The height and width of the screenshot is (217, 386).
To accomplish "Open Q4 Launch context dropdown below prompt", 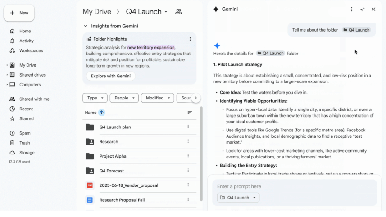I will (x=238, y=198).
